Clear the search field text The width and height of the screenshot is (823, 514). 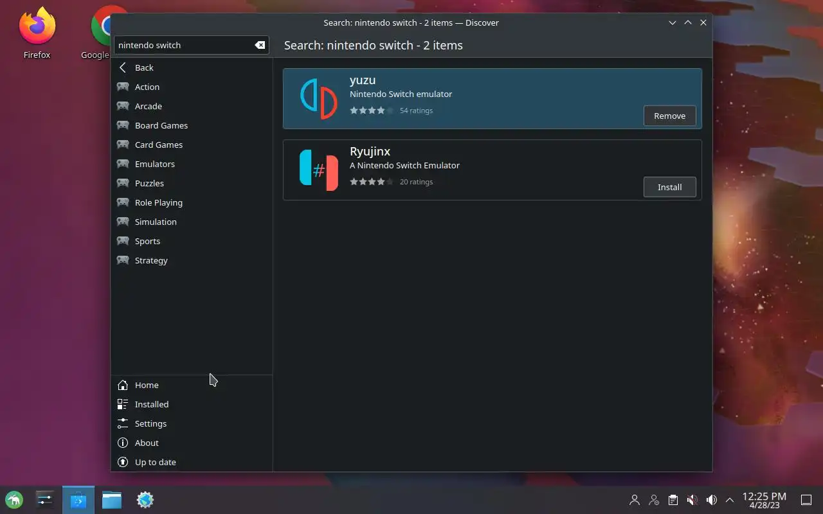[x=260, y=45]
